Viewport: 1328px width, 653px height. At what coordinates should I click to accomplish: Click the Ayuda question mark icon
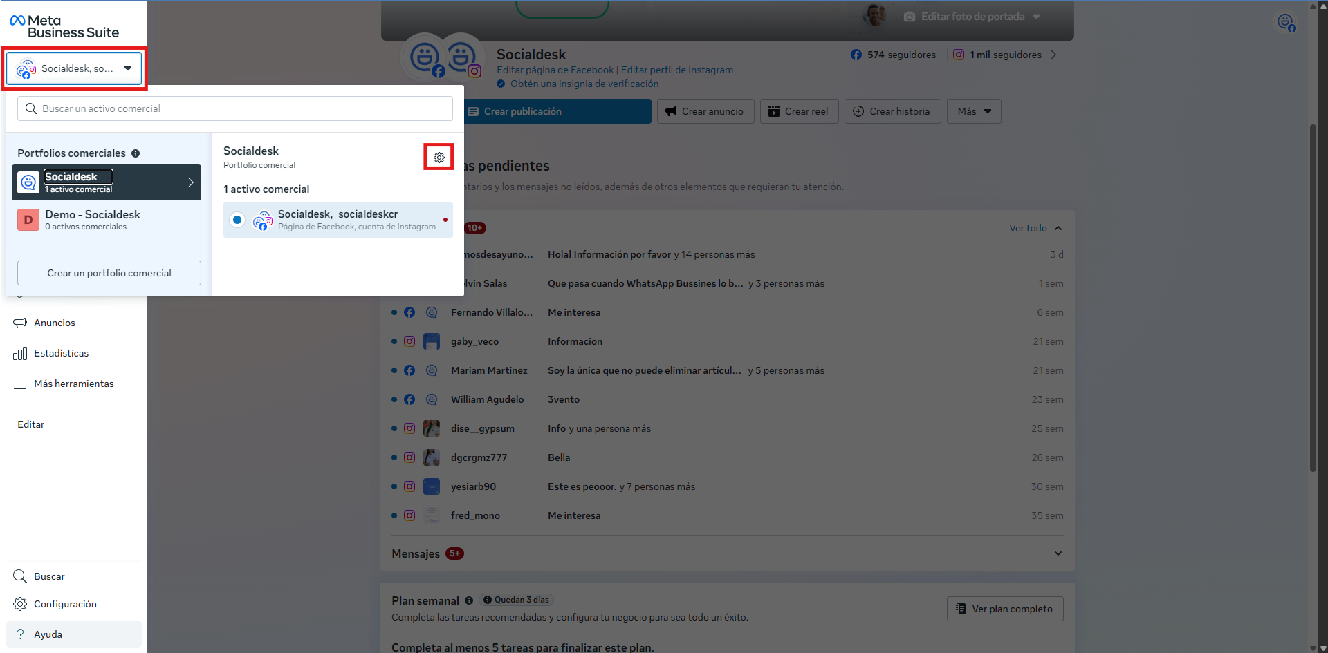click(x=20, y=634)
